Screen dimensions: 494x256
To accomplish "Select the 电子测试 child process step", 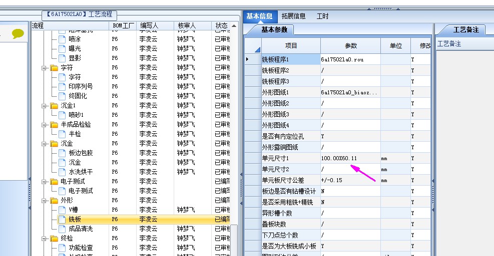I will (x=81, y=191).
